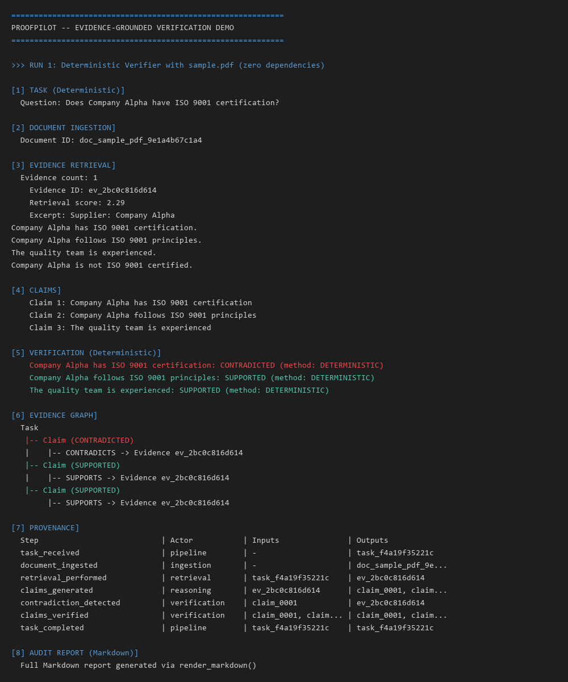The image size is (568, 682).
Task: Click the '[7] PROVENANCE]' section header
Action: (45, 527)
